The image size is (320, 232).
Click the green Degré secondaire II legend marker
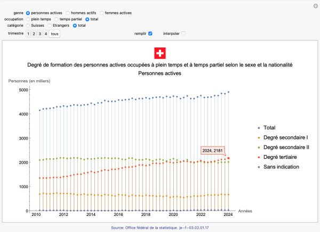pos(259,148)
